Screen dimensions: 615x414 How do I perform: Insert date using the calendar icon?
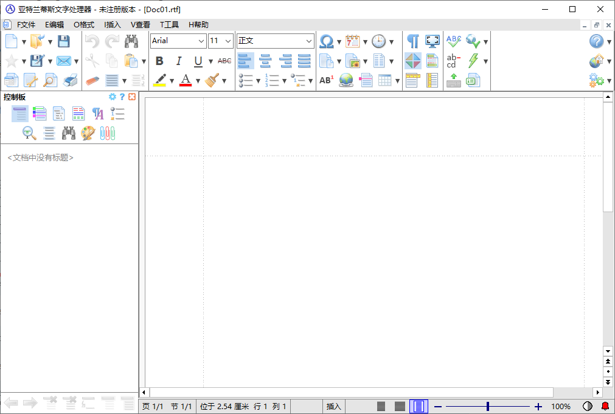point(353,41)
